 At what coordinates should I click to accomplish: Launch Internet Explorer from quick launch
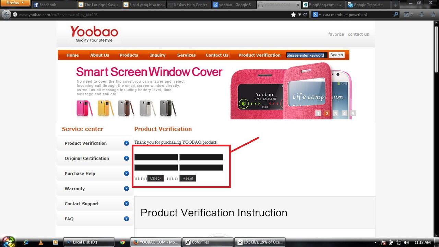click(x=26, y=242)
